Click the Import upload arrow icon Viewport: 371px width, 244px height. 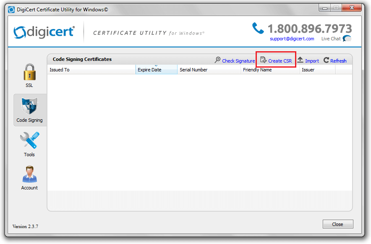pos(300,60)
